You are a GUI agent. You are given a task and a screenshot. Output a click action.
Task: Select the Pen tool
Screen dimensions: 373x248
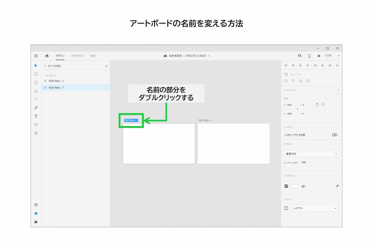click(x=36, y=108)
